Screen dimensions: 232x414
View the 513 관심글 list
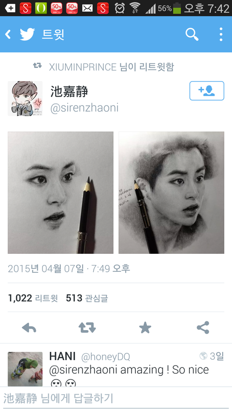tap(87, 298)
